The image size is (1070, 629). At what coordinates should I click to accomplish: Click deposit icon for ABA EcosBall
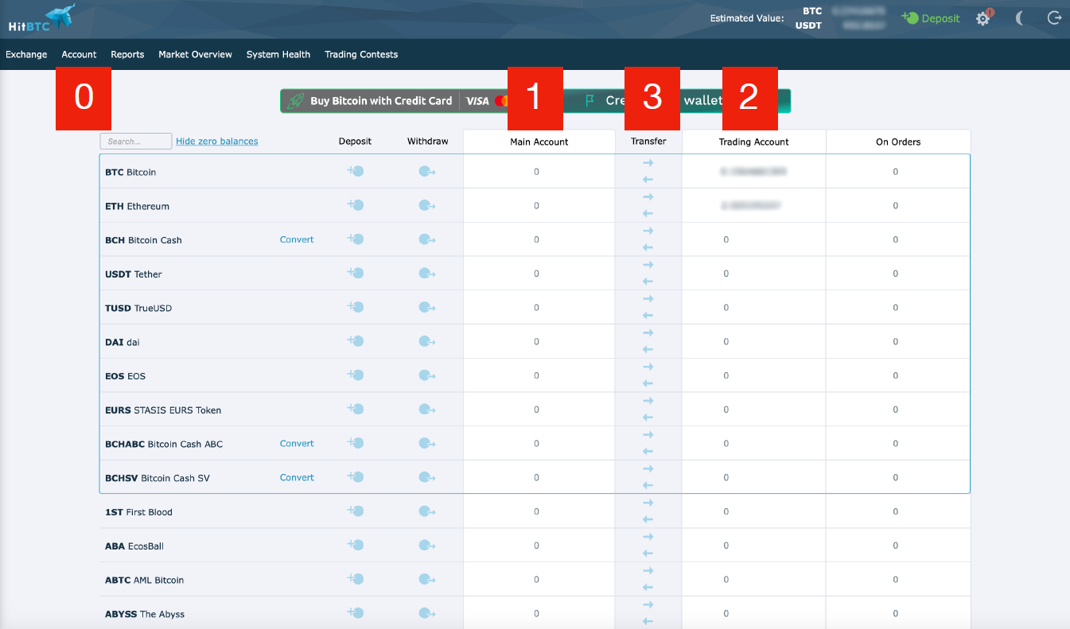click(x=356, y=546)
